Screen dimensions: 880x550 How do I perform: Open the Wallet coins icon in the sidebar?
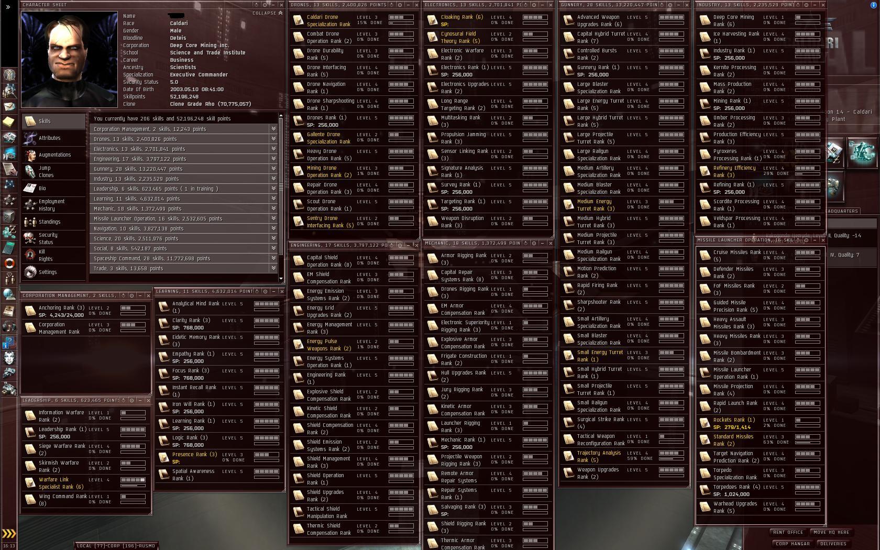(x=9, y=232)
